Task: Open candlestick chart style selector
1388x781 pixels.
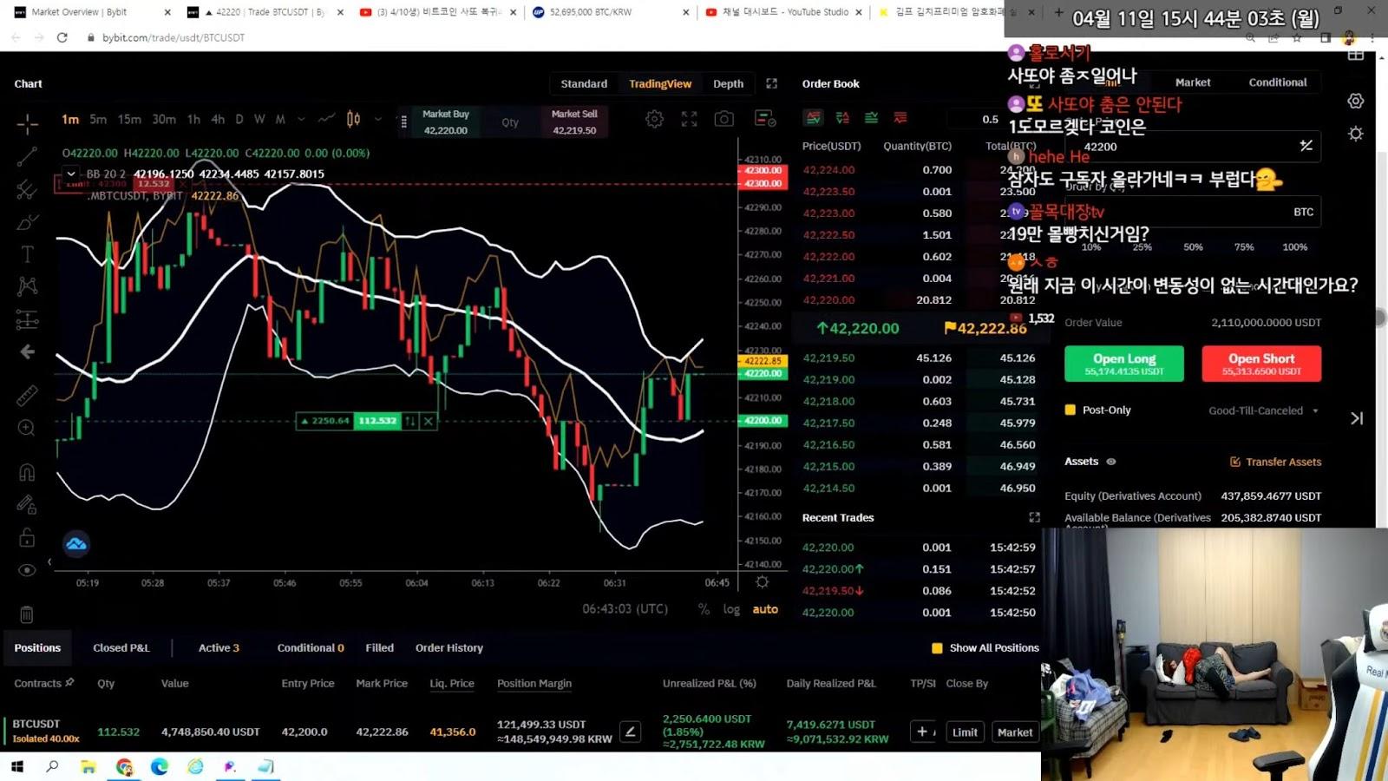Action: click(x=353, y=119)
